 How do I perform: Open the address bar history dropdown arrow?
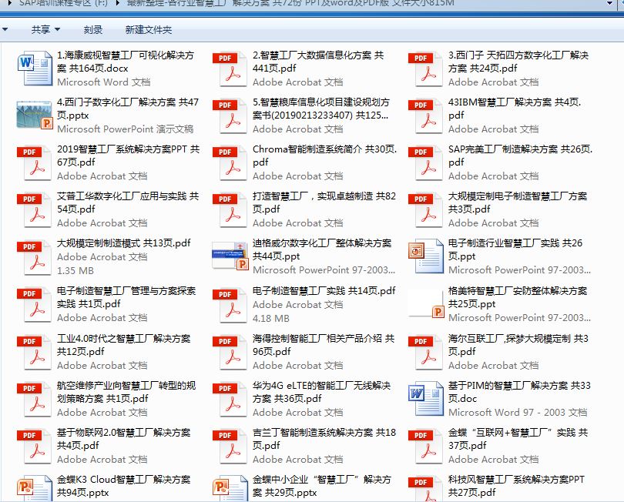(x=609, y=4)
